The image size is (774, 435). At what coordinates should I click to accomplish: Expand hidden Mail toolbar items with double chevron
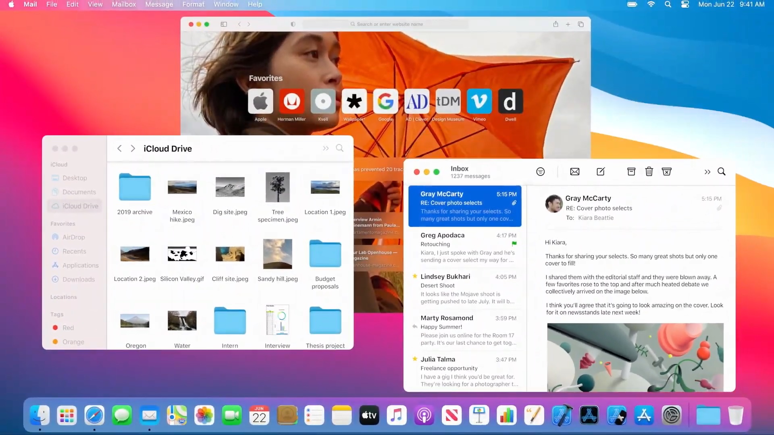click(707, 172)
